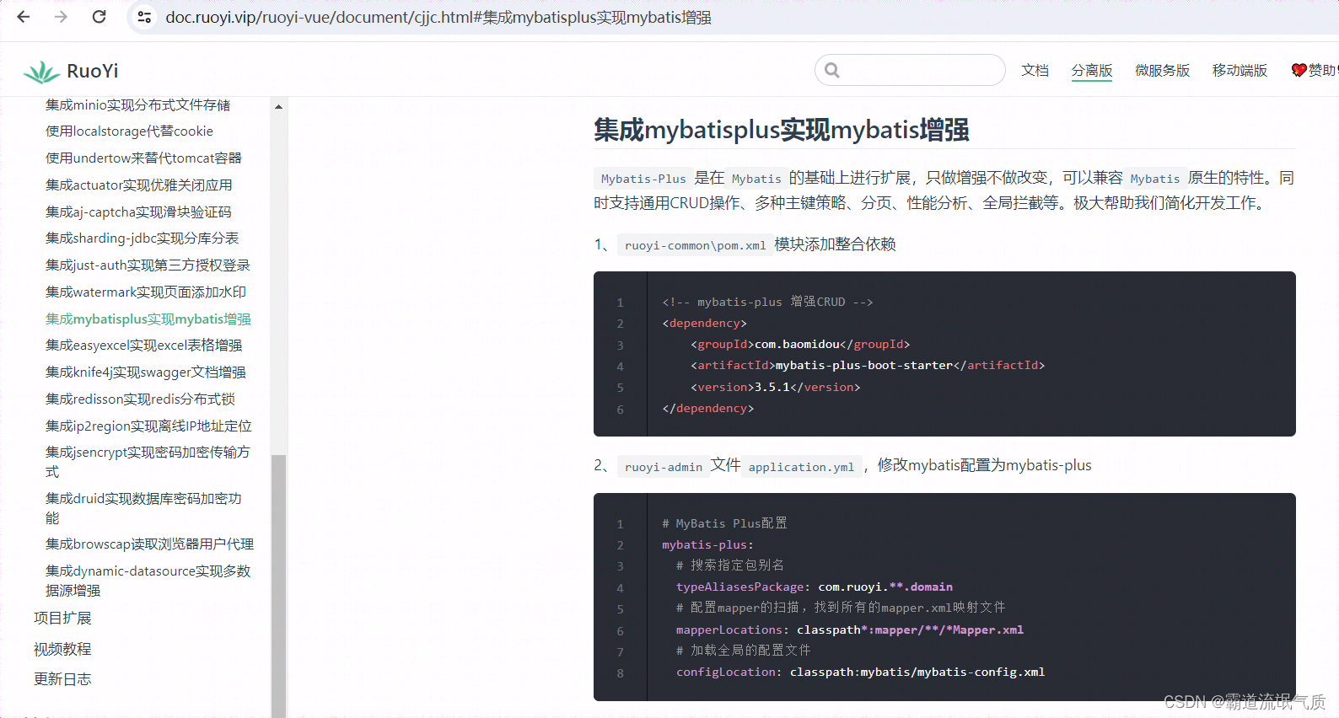The image size is (1339, 718).
Task: Open 集成ip2region实现离线IP地址定位 sidebar link
Action: point(148,426)
